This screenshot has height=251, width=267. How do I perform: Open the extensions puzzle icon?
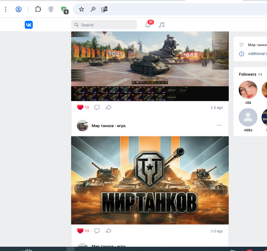tap(38, 9)
